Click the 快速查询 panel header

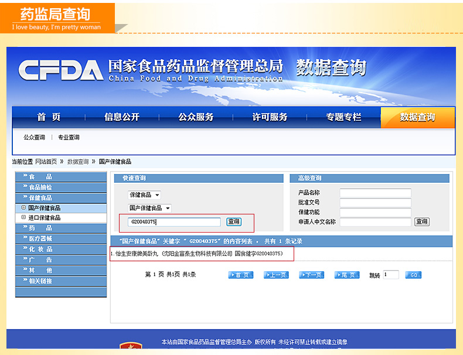(199, 178)
